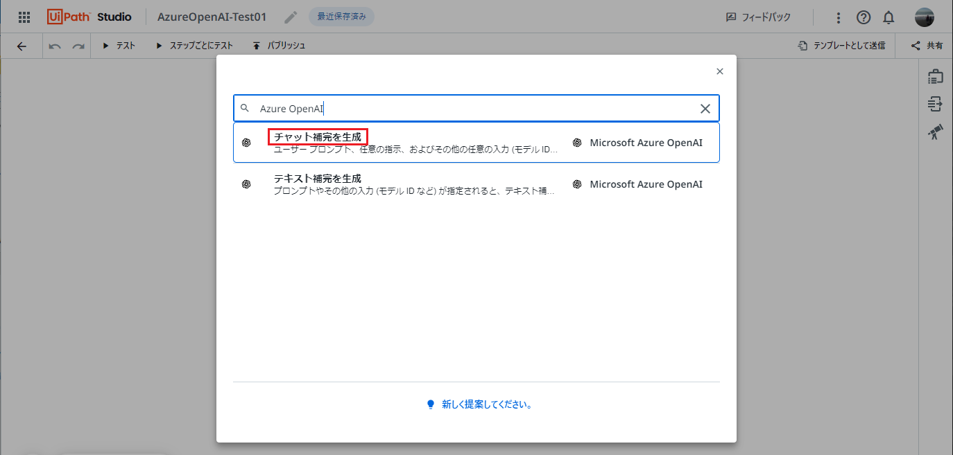Screen dimensions: 953x455
Task: Open the telescope sidebar icon
Action: tap(936, 132)
